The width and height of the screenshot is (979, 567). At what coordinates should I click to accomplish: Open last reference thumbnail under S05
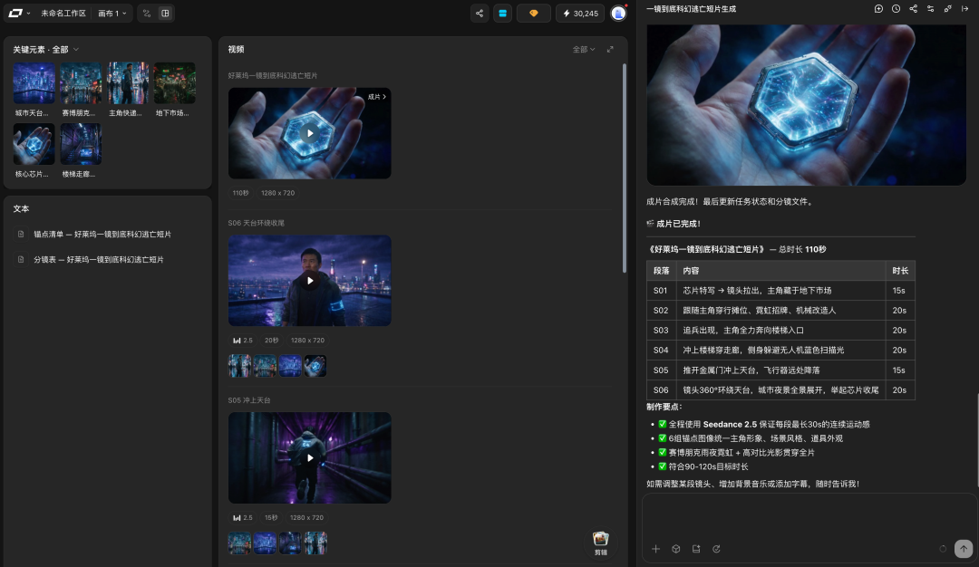[315, 543]
